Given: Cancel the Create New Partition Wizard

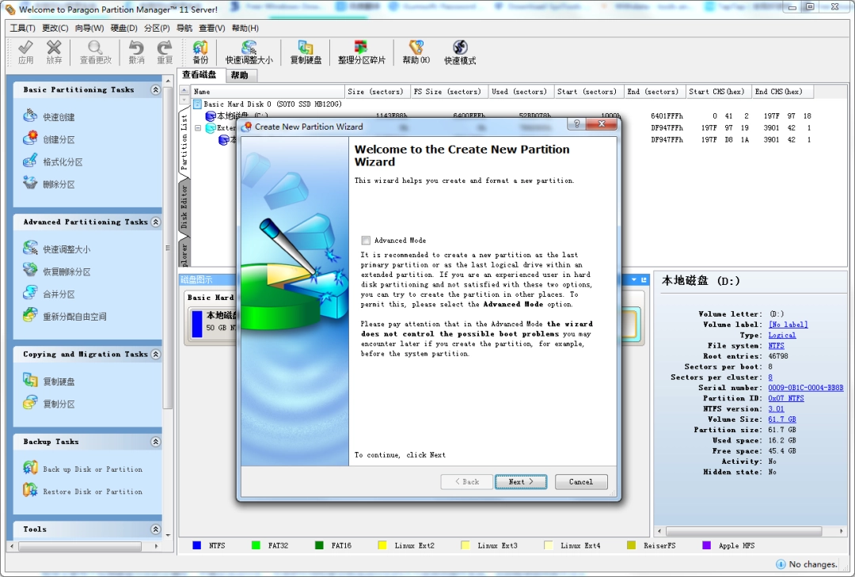Looking at the screenshot, I should coord(580,481).
